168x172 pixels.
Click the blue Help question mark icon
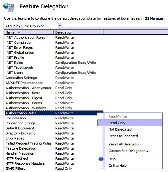[101, 159]
